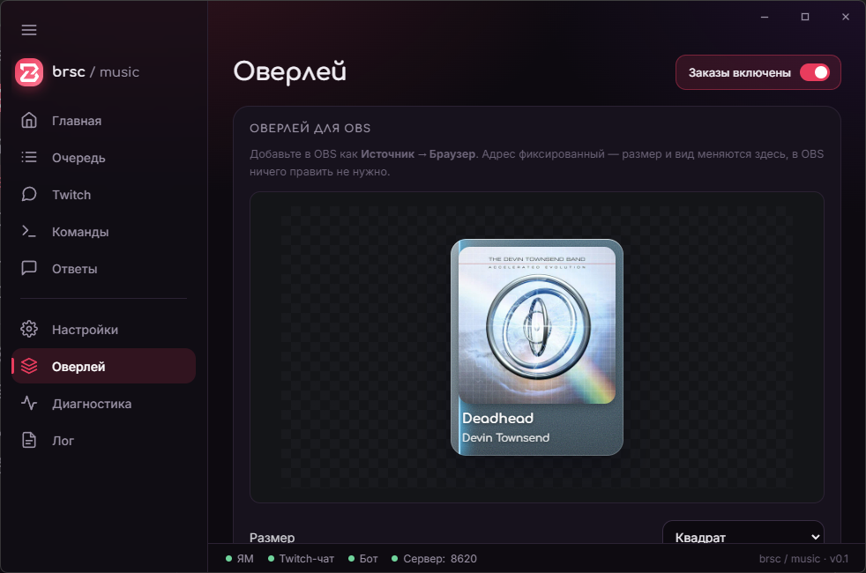
Task: Click the Диагностика pulse icon
Action: (29, 403)
